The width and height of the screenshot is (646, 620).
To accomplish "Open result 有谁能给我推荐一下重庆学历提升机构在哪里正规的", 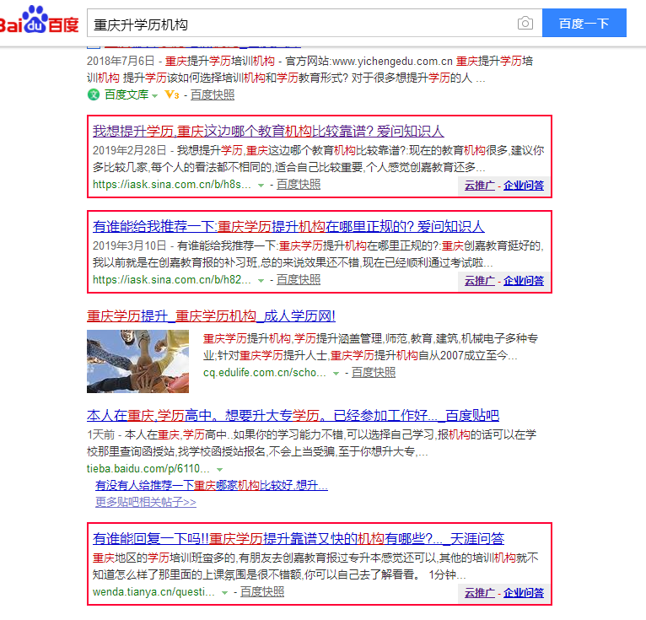I will pyautogui.click(x=288, y=226).
